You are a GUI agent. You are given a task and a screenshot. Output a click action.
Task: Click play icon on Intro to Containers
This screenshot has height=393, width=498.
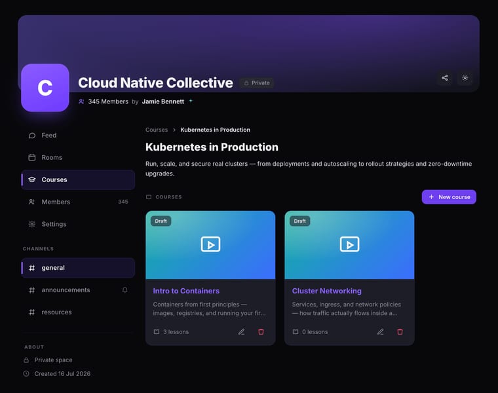pyautogui.click(x=210, y=244)
